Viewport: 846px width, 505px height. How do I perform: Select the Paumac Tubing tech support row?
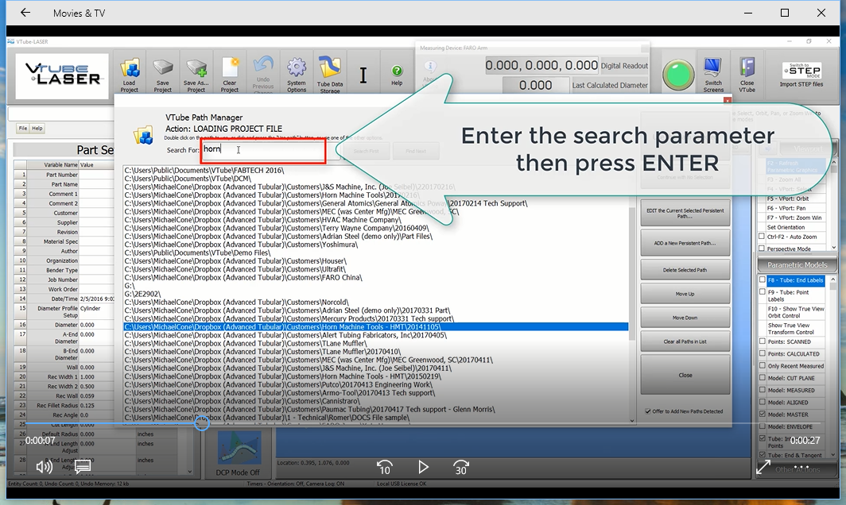375,409
